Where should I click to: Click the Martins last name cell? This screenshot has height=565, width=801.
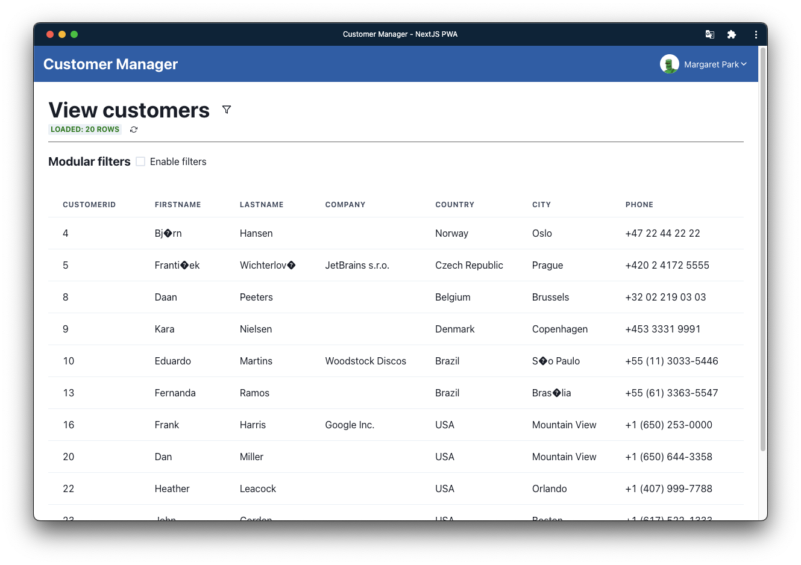[256, 361]
